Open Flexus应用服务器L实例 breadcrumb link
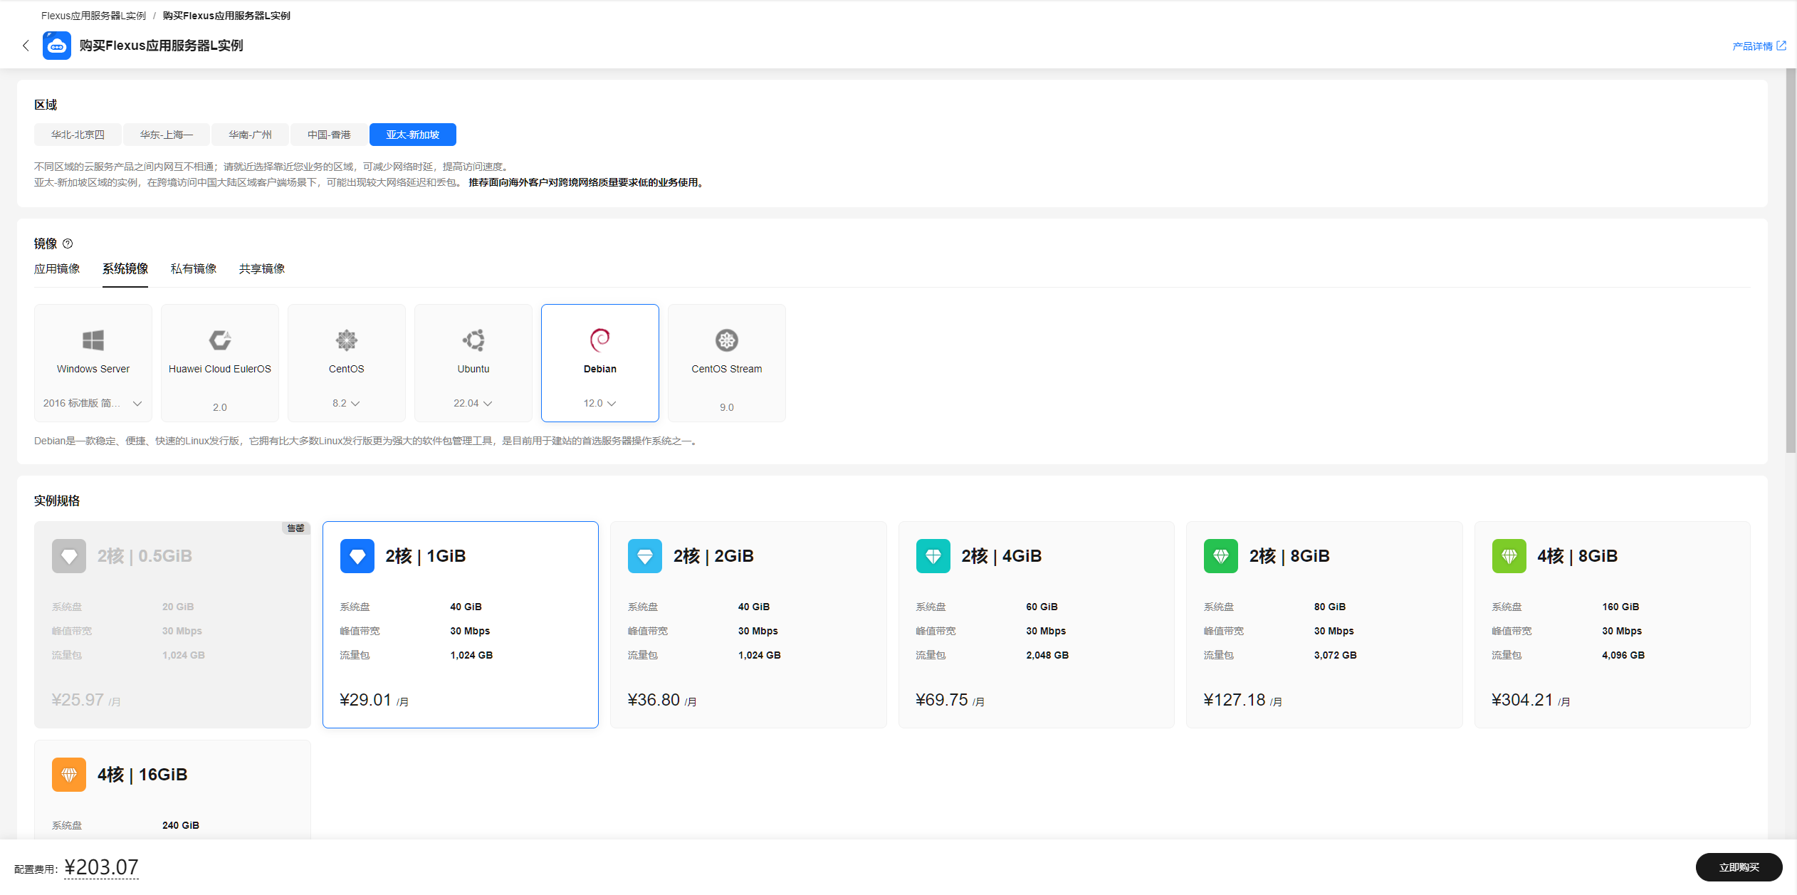Image resolution: width=1797 pixels, height=895 pixels. (93, 16)
